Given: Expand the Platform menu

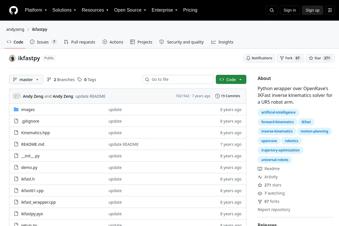Looking at the screenshot, I should point(36,10).
